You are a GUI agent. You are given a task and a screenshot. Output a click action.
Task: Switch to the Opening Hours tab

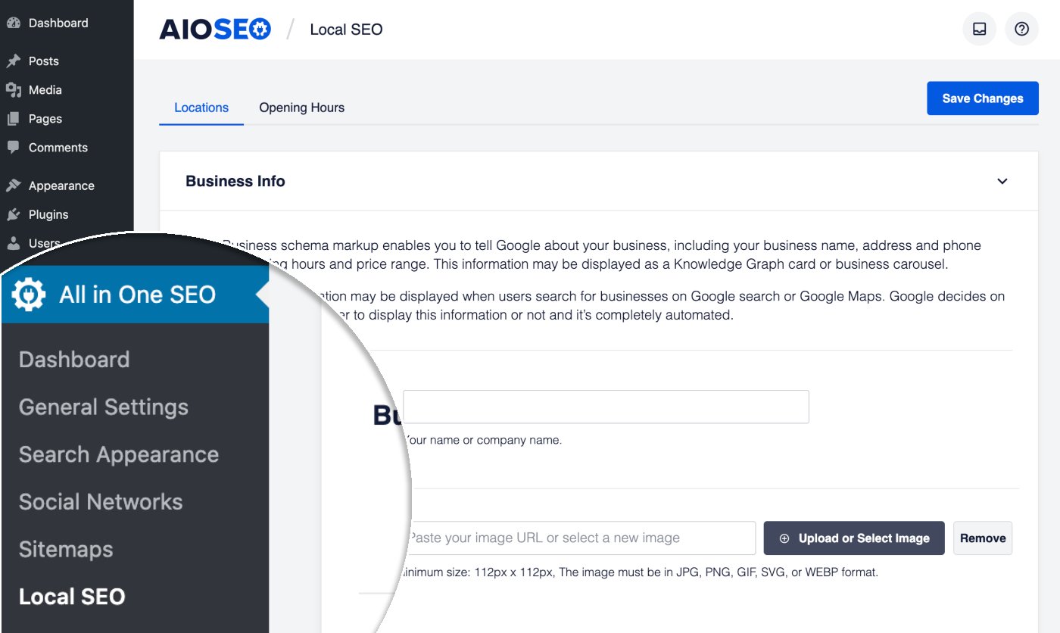tap(301, 108)
